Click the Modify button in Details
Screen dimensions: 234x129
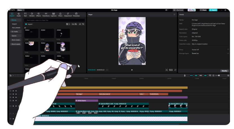coord(224,71)
